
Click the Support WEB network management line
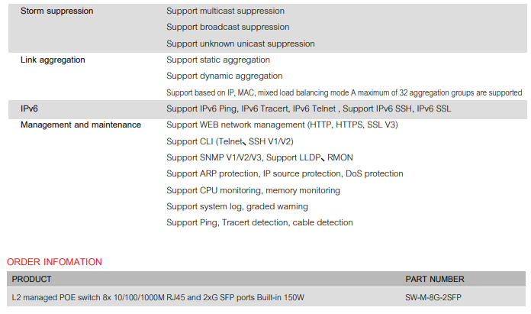pos(282,125)
